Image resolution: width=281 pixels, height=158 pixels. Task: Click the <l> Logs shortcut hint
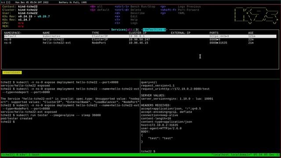[x=126, y=23]
